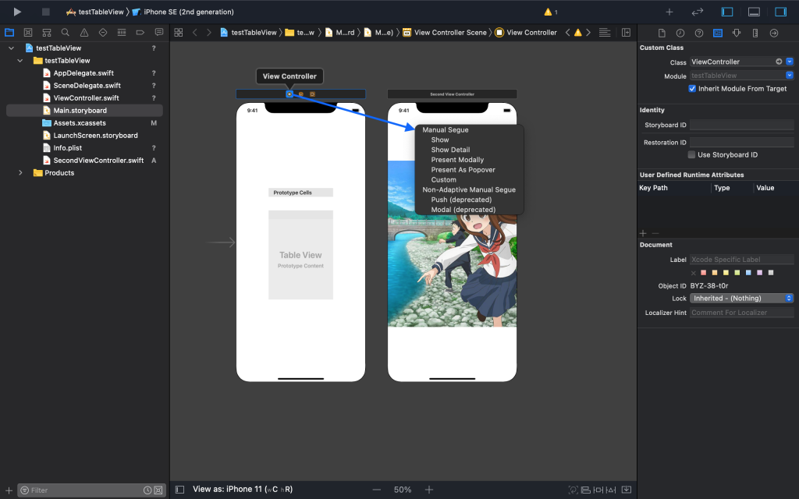Show the Connections inspector

(773, 33)
